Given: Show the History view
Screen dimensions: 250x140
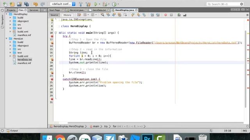Looking at the screenshot, I should 67,15.
